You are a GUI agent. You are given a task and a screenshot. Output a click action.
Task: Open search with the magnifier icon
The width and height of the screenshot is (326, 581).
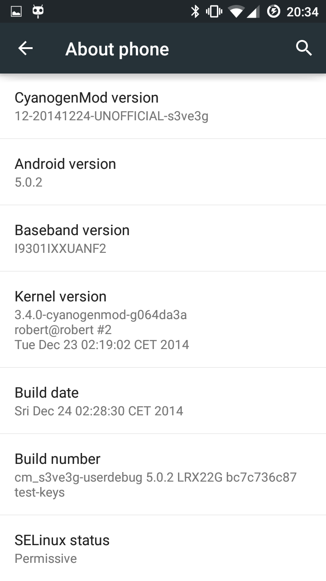coord(304,48)
